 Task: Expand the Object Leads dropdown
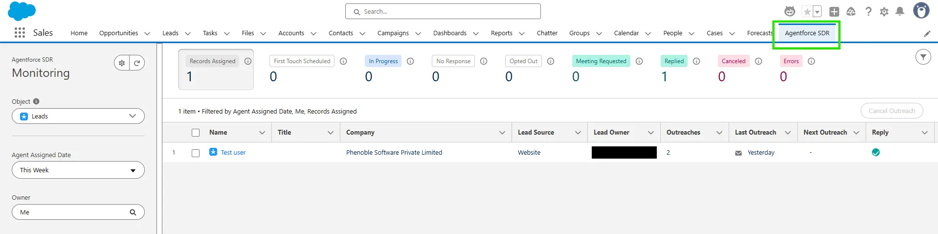tap(78, 116)
